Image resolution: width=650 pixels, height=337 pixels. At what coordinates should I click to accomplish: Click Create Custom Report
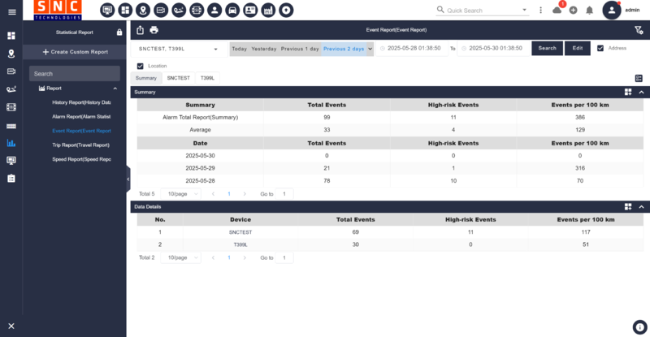[75, 52]
